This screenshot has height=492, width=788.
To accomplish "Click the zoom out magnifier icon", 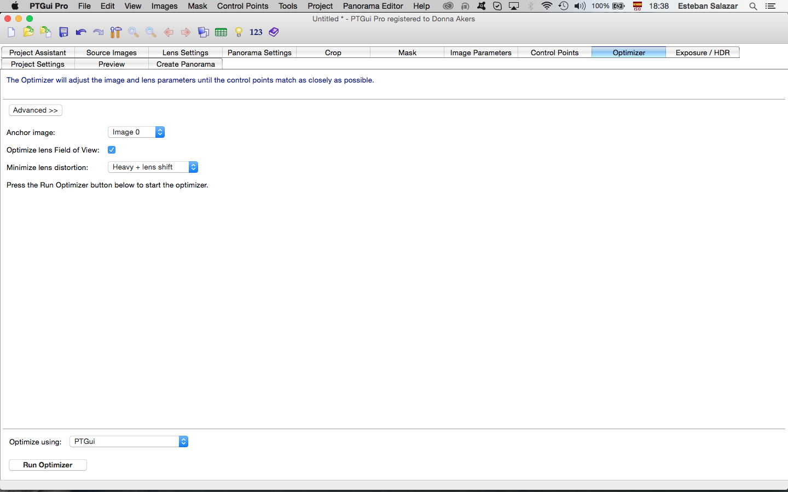I will (x=151, y=32).
